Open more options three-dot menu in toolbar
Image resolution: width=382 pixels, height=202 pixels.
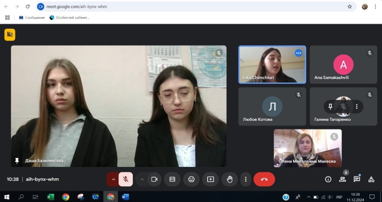coord(245,179)
